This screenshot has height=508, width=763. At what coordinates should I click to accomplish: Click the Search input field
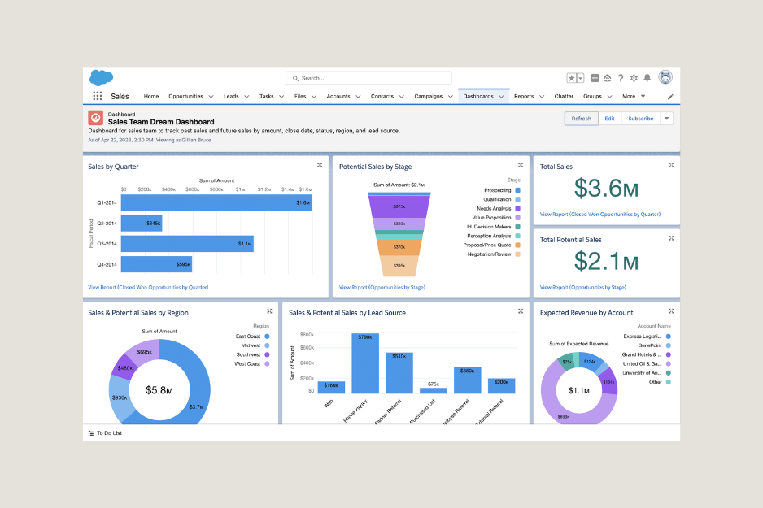pyautogui.click(x=368, y=77)
